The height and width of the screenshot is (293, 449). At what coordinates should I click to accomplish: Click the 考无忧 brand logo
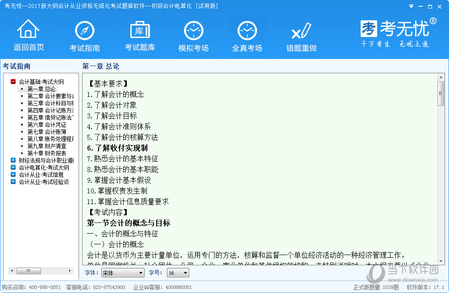(x=395, y=32)
